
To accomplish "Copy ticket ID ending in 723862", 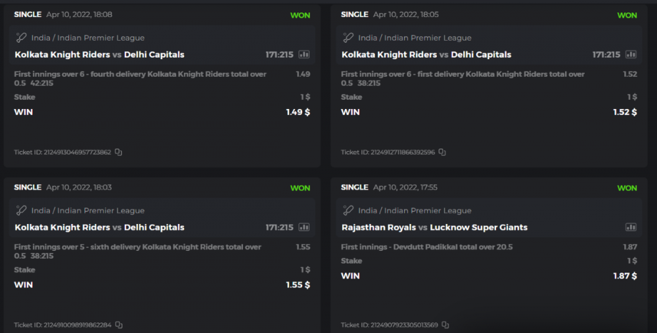I will [x=119, y=152].
